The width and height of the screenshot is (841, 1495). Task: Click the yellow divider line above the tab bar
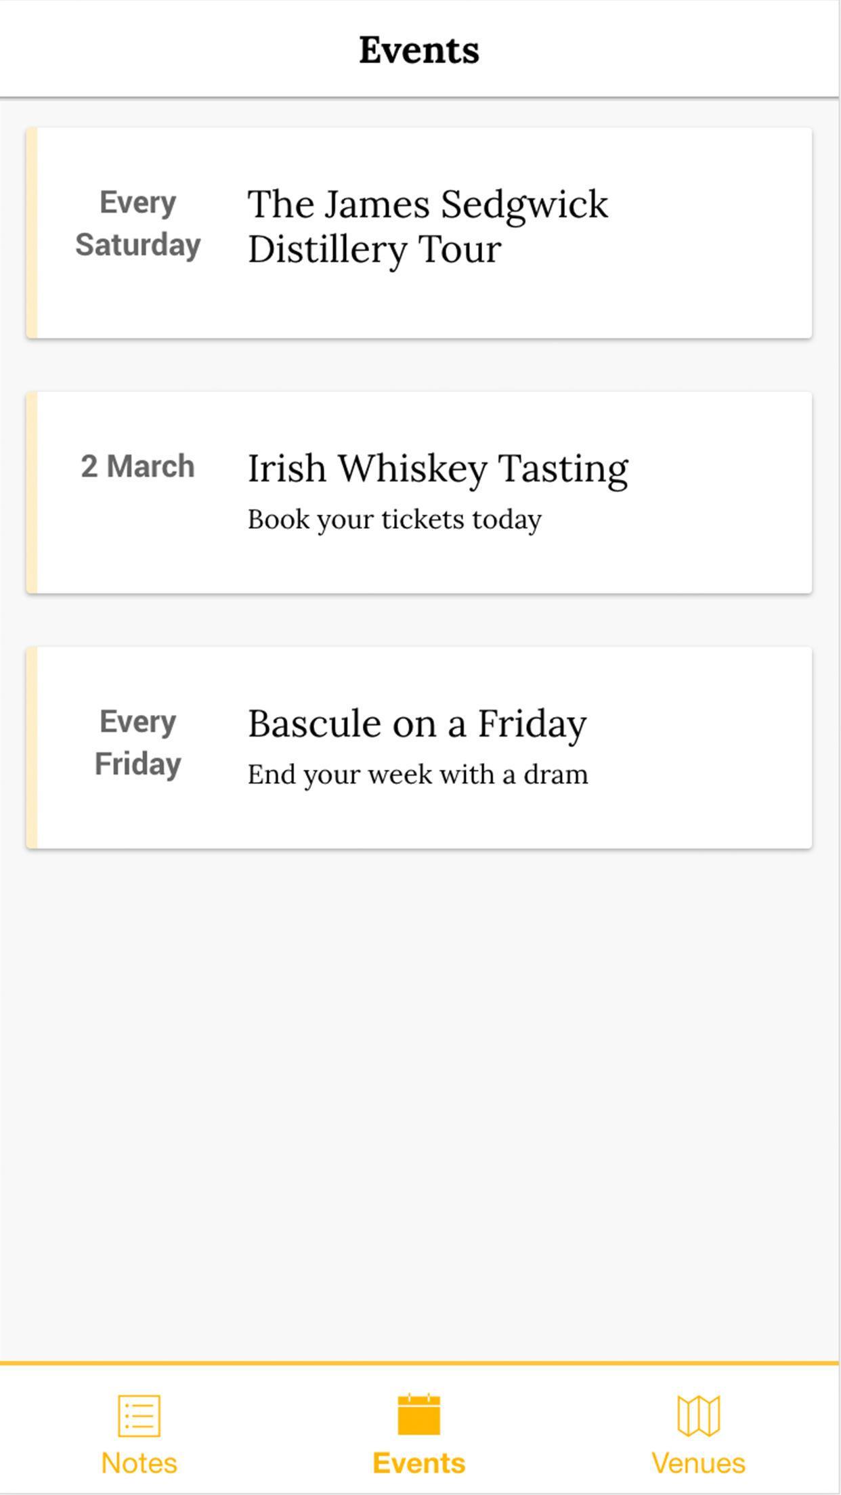(419, 1362)
